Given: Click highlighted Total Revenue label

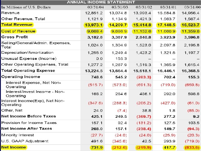Looking at the screenshot, I should pos(17,25).
